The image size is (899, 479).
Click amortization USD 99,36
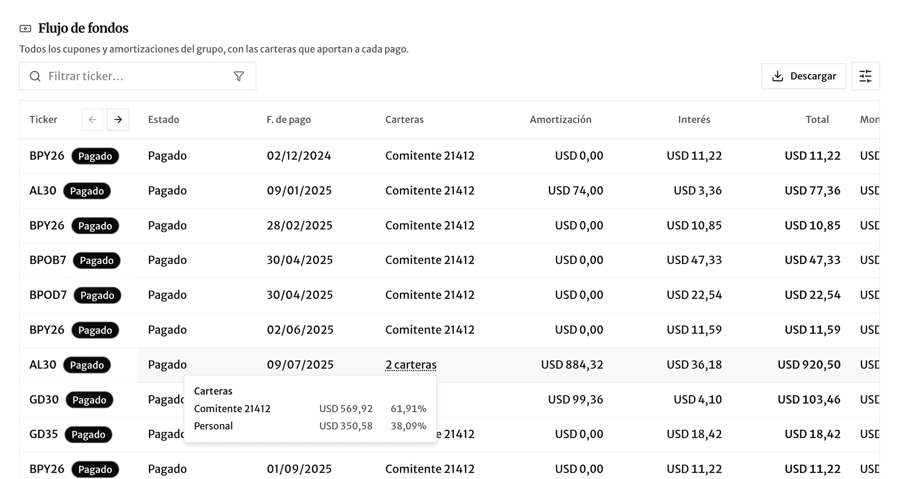575,400
